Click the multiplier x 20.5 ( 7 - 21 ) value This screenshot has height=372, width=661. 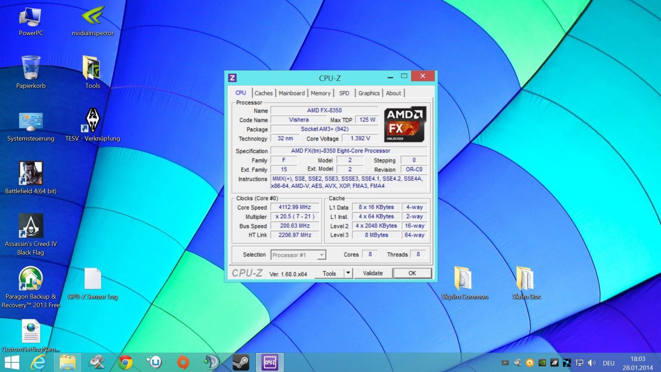295,216
